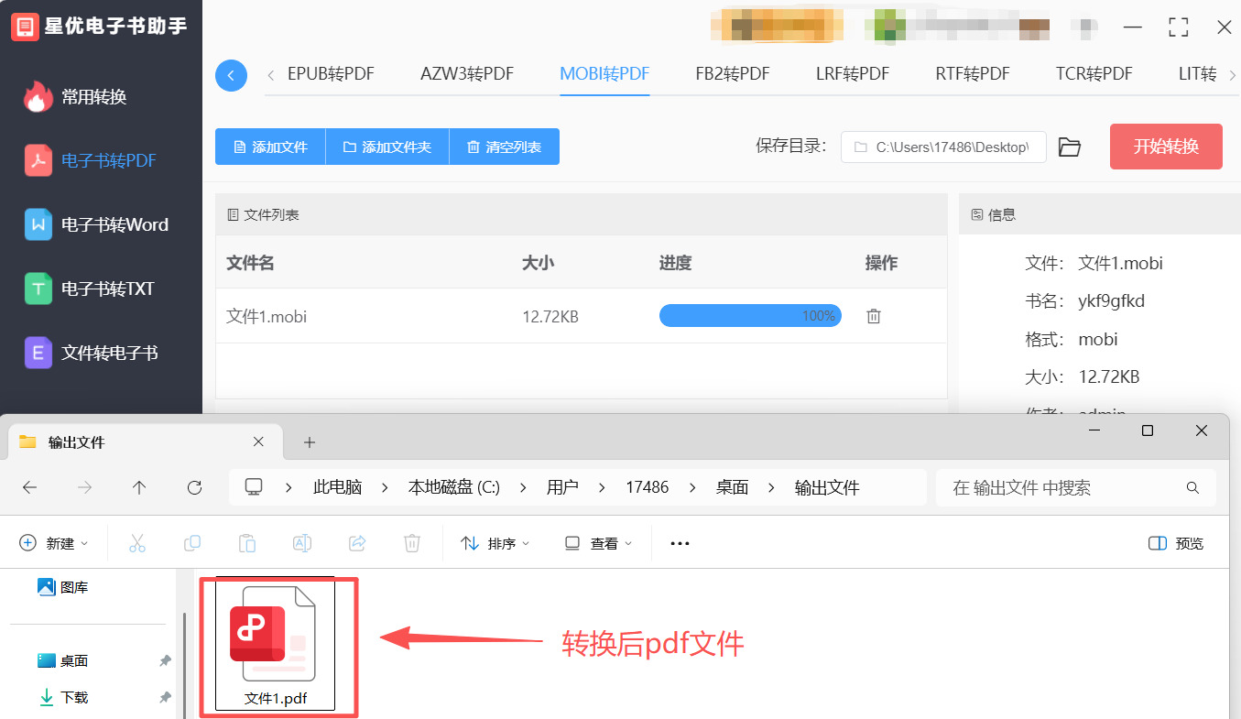This screenshot has height=719, width=1241.
Task: Go up one folder level in Explorer
Action: [139, 487]
